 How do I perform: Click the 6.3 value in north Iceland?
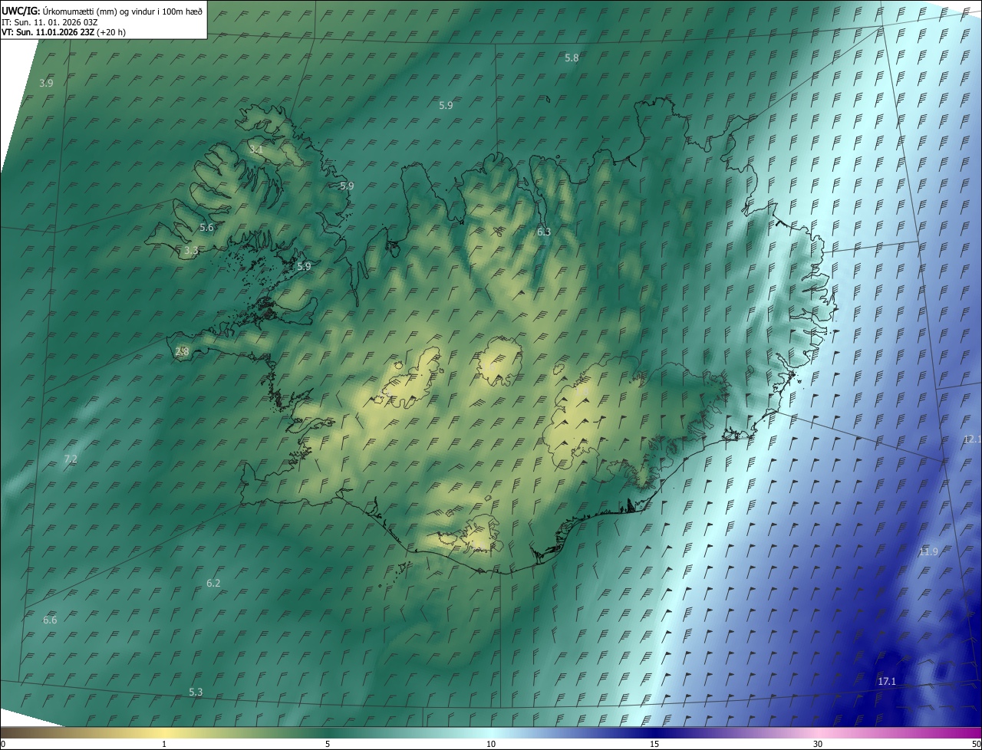click(544, 232)
